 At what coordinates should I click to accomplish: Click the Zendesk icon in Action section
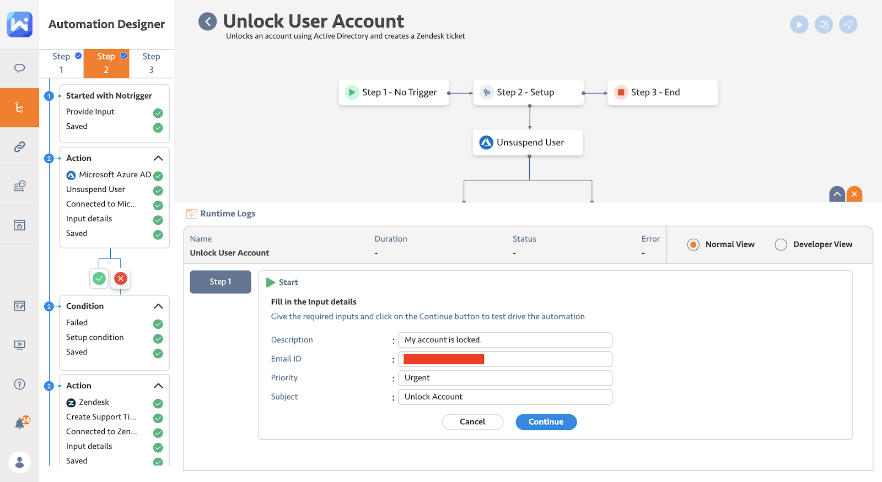71,403
